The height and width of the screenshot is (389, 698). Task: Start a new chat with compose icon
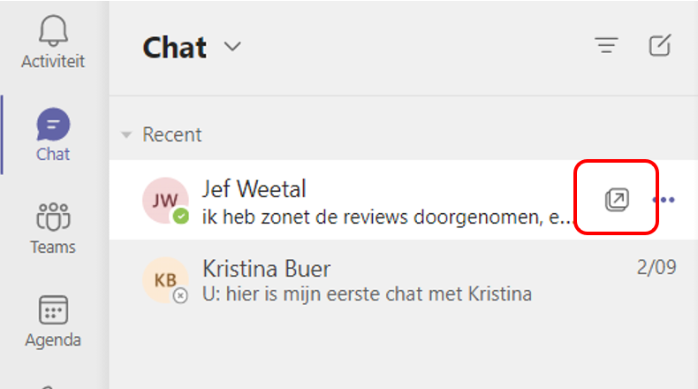[660, 45]
